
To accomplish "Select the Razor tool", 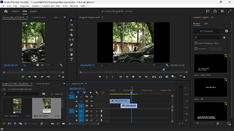I will 72,35.
